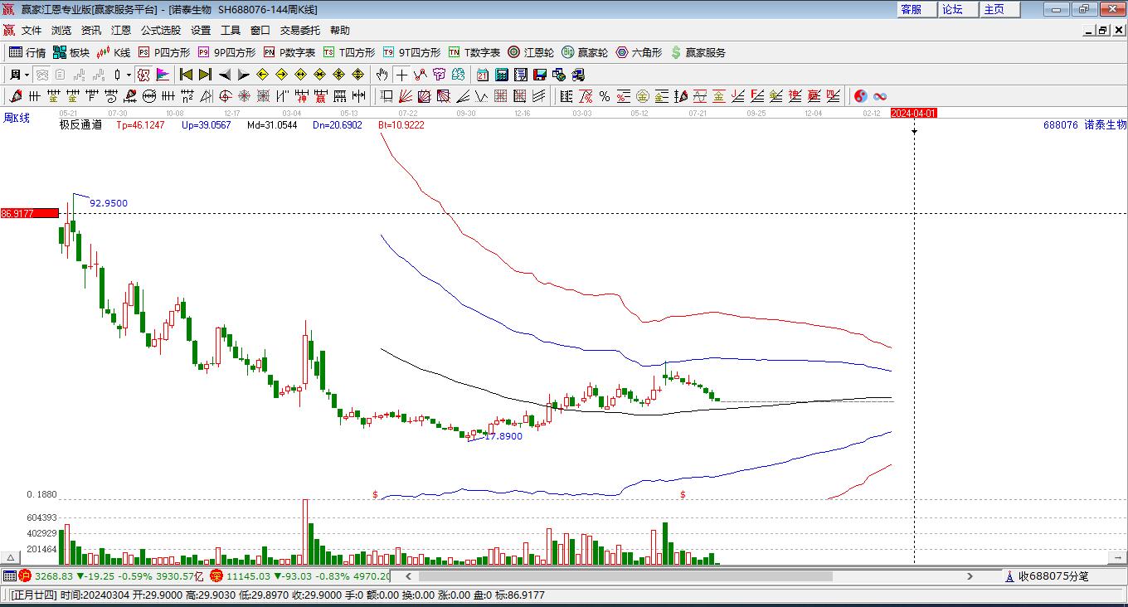Step chart left with black arrow
Image resolution: width=1128 pixels, height=607 pixels.
224,75
